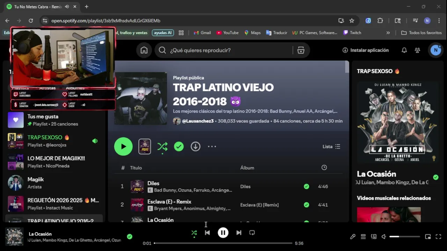Open the Maps bookmark

252,33
